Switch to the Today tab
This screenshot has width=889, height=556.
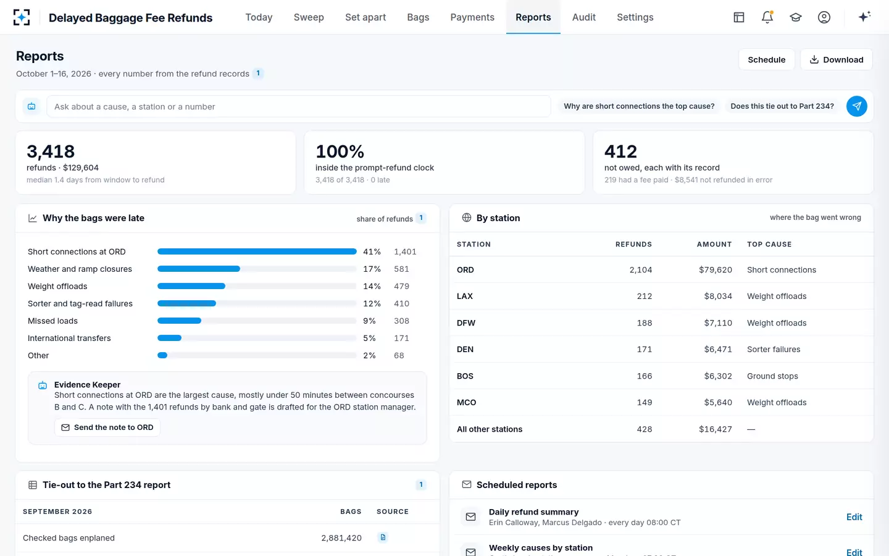click(x=259, y=17)
